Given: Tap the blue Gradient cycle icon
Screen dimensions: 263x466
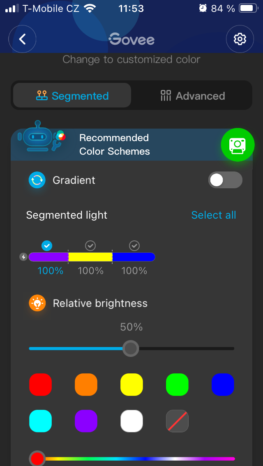Looking at the screenshot, I should coord(37,180).
